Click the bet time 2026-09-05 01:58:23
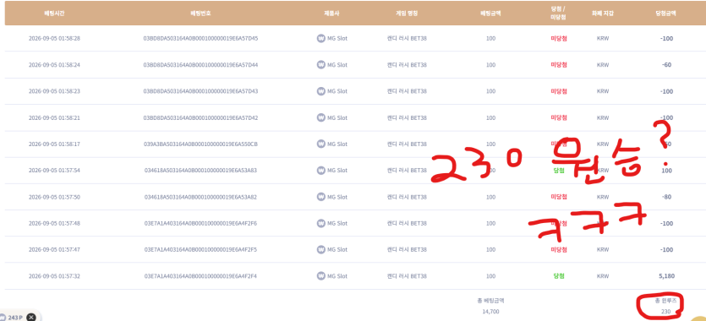The image size is (706, 321). (54, 91)
